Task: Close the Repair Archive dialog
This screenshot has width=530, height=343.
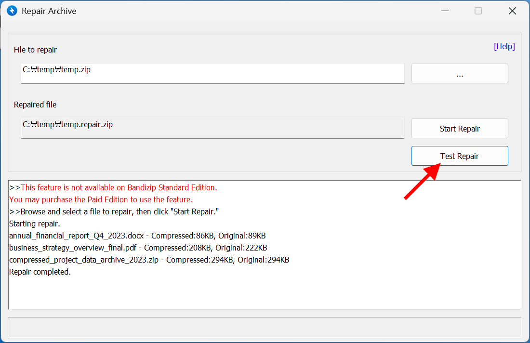Action: click(512, 11)
